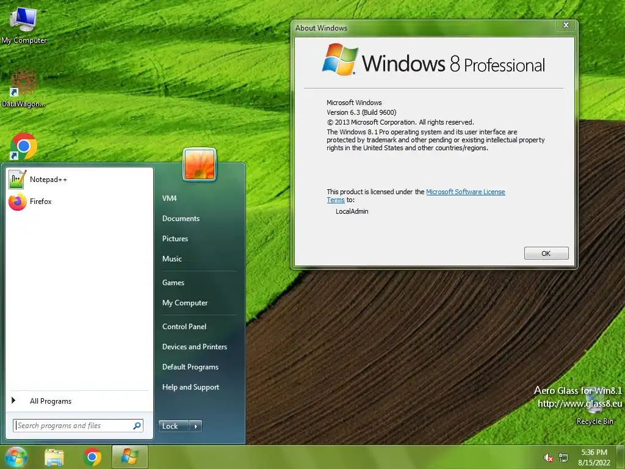Viewport: 625px width, 469px height.
Task: Open Microsoft Software License Terms link
Action: click(466, 192)
